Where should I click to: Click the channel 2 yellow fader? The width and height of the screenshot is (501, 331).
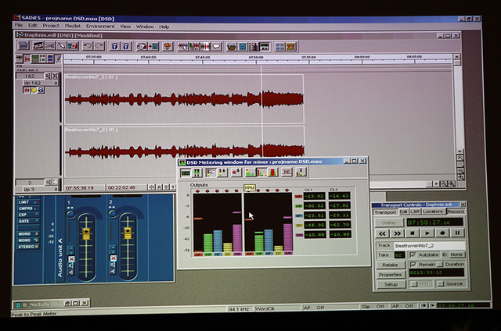click(x=126, y=233)
